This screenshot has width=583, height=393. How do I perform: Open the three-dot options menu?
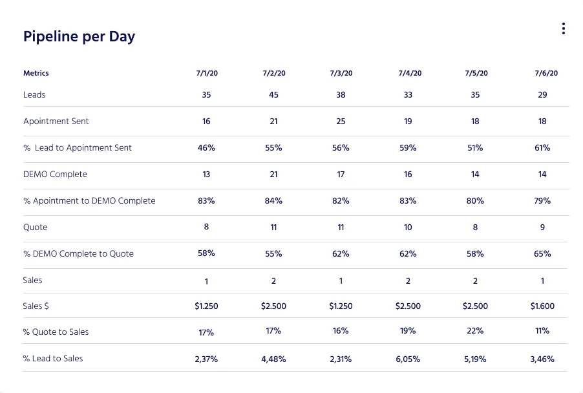563,28
